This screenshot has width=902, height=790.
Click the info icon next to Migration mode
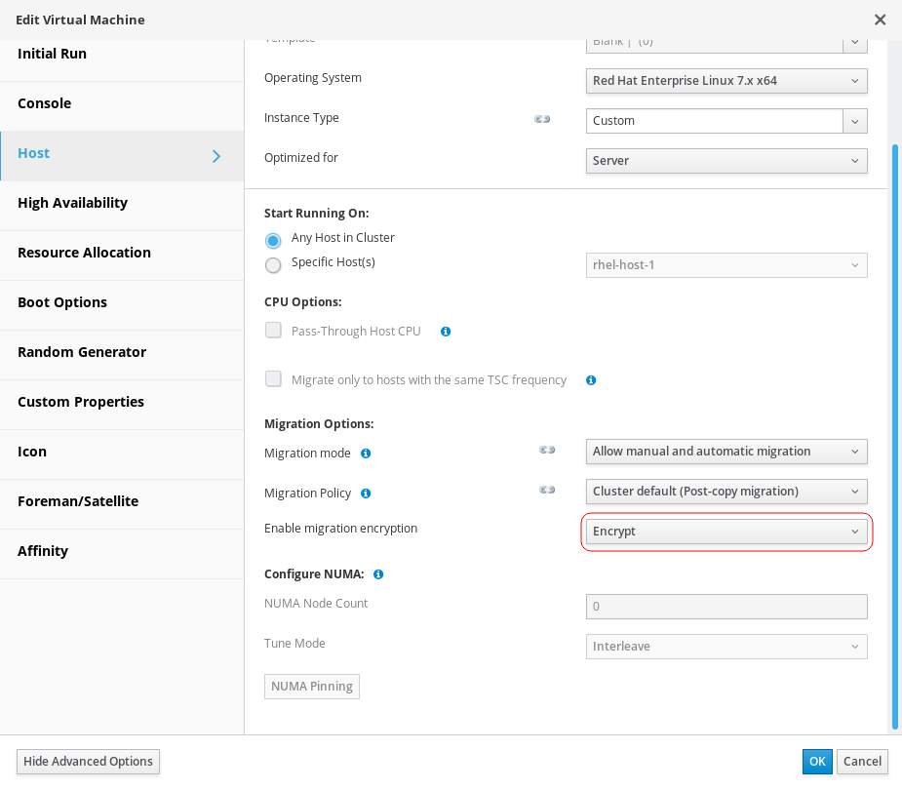(x=366, y=454)
